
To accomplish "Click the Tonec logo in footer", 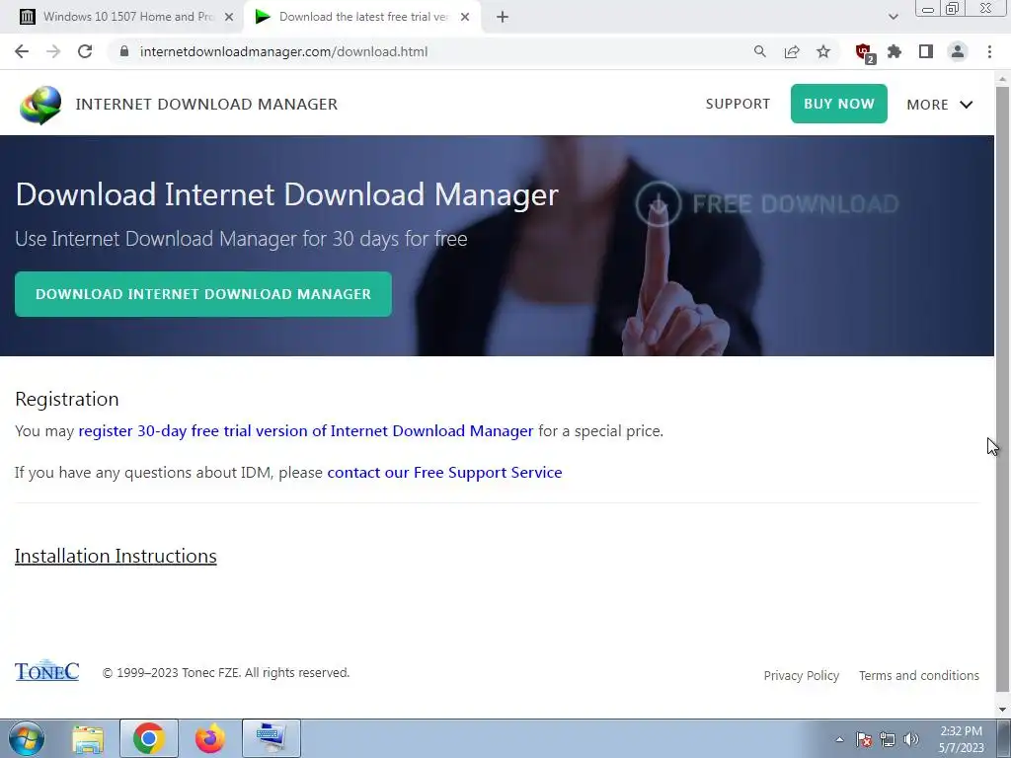I will (x=47, y=671).
